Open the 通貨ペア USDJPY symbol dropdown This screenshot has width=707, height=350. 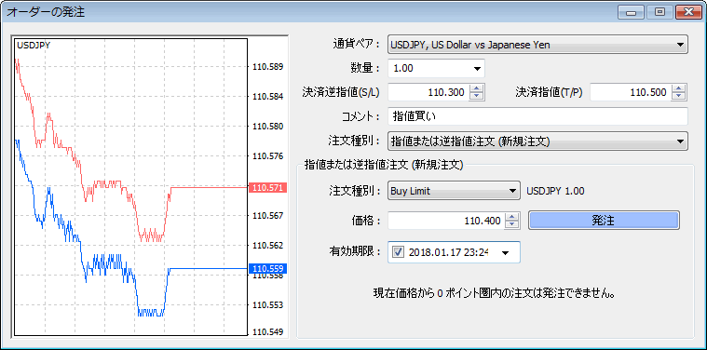[x=537, y=45]
